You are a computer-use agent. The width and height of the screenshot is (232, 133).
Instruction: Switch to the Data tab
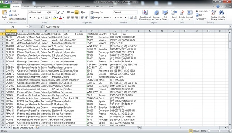pos(66,7)
